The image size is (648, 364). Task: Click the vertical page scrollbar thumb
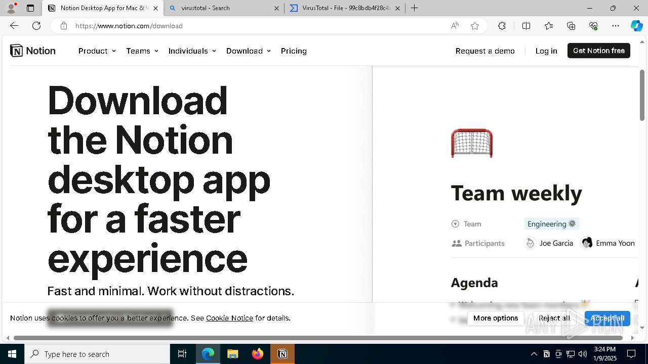[642, 95]
